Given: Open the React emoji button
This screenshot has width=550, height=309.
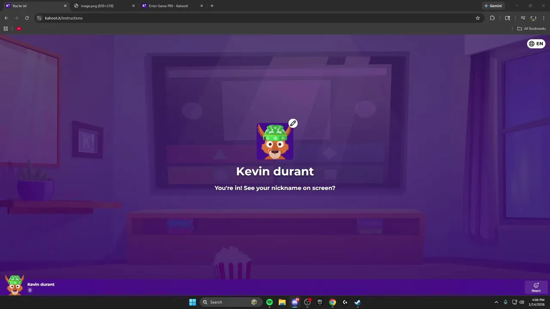Looking at the screenshot, I should (536, 287).
